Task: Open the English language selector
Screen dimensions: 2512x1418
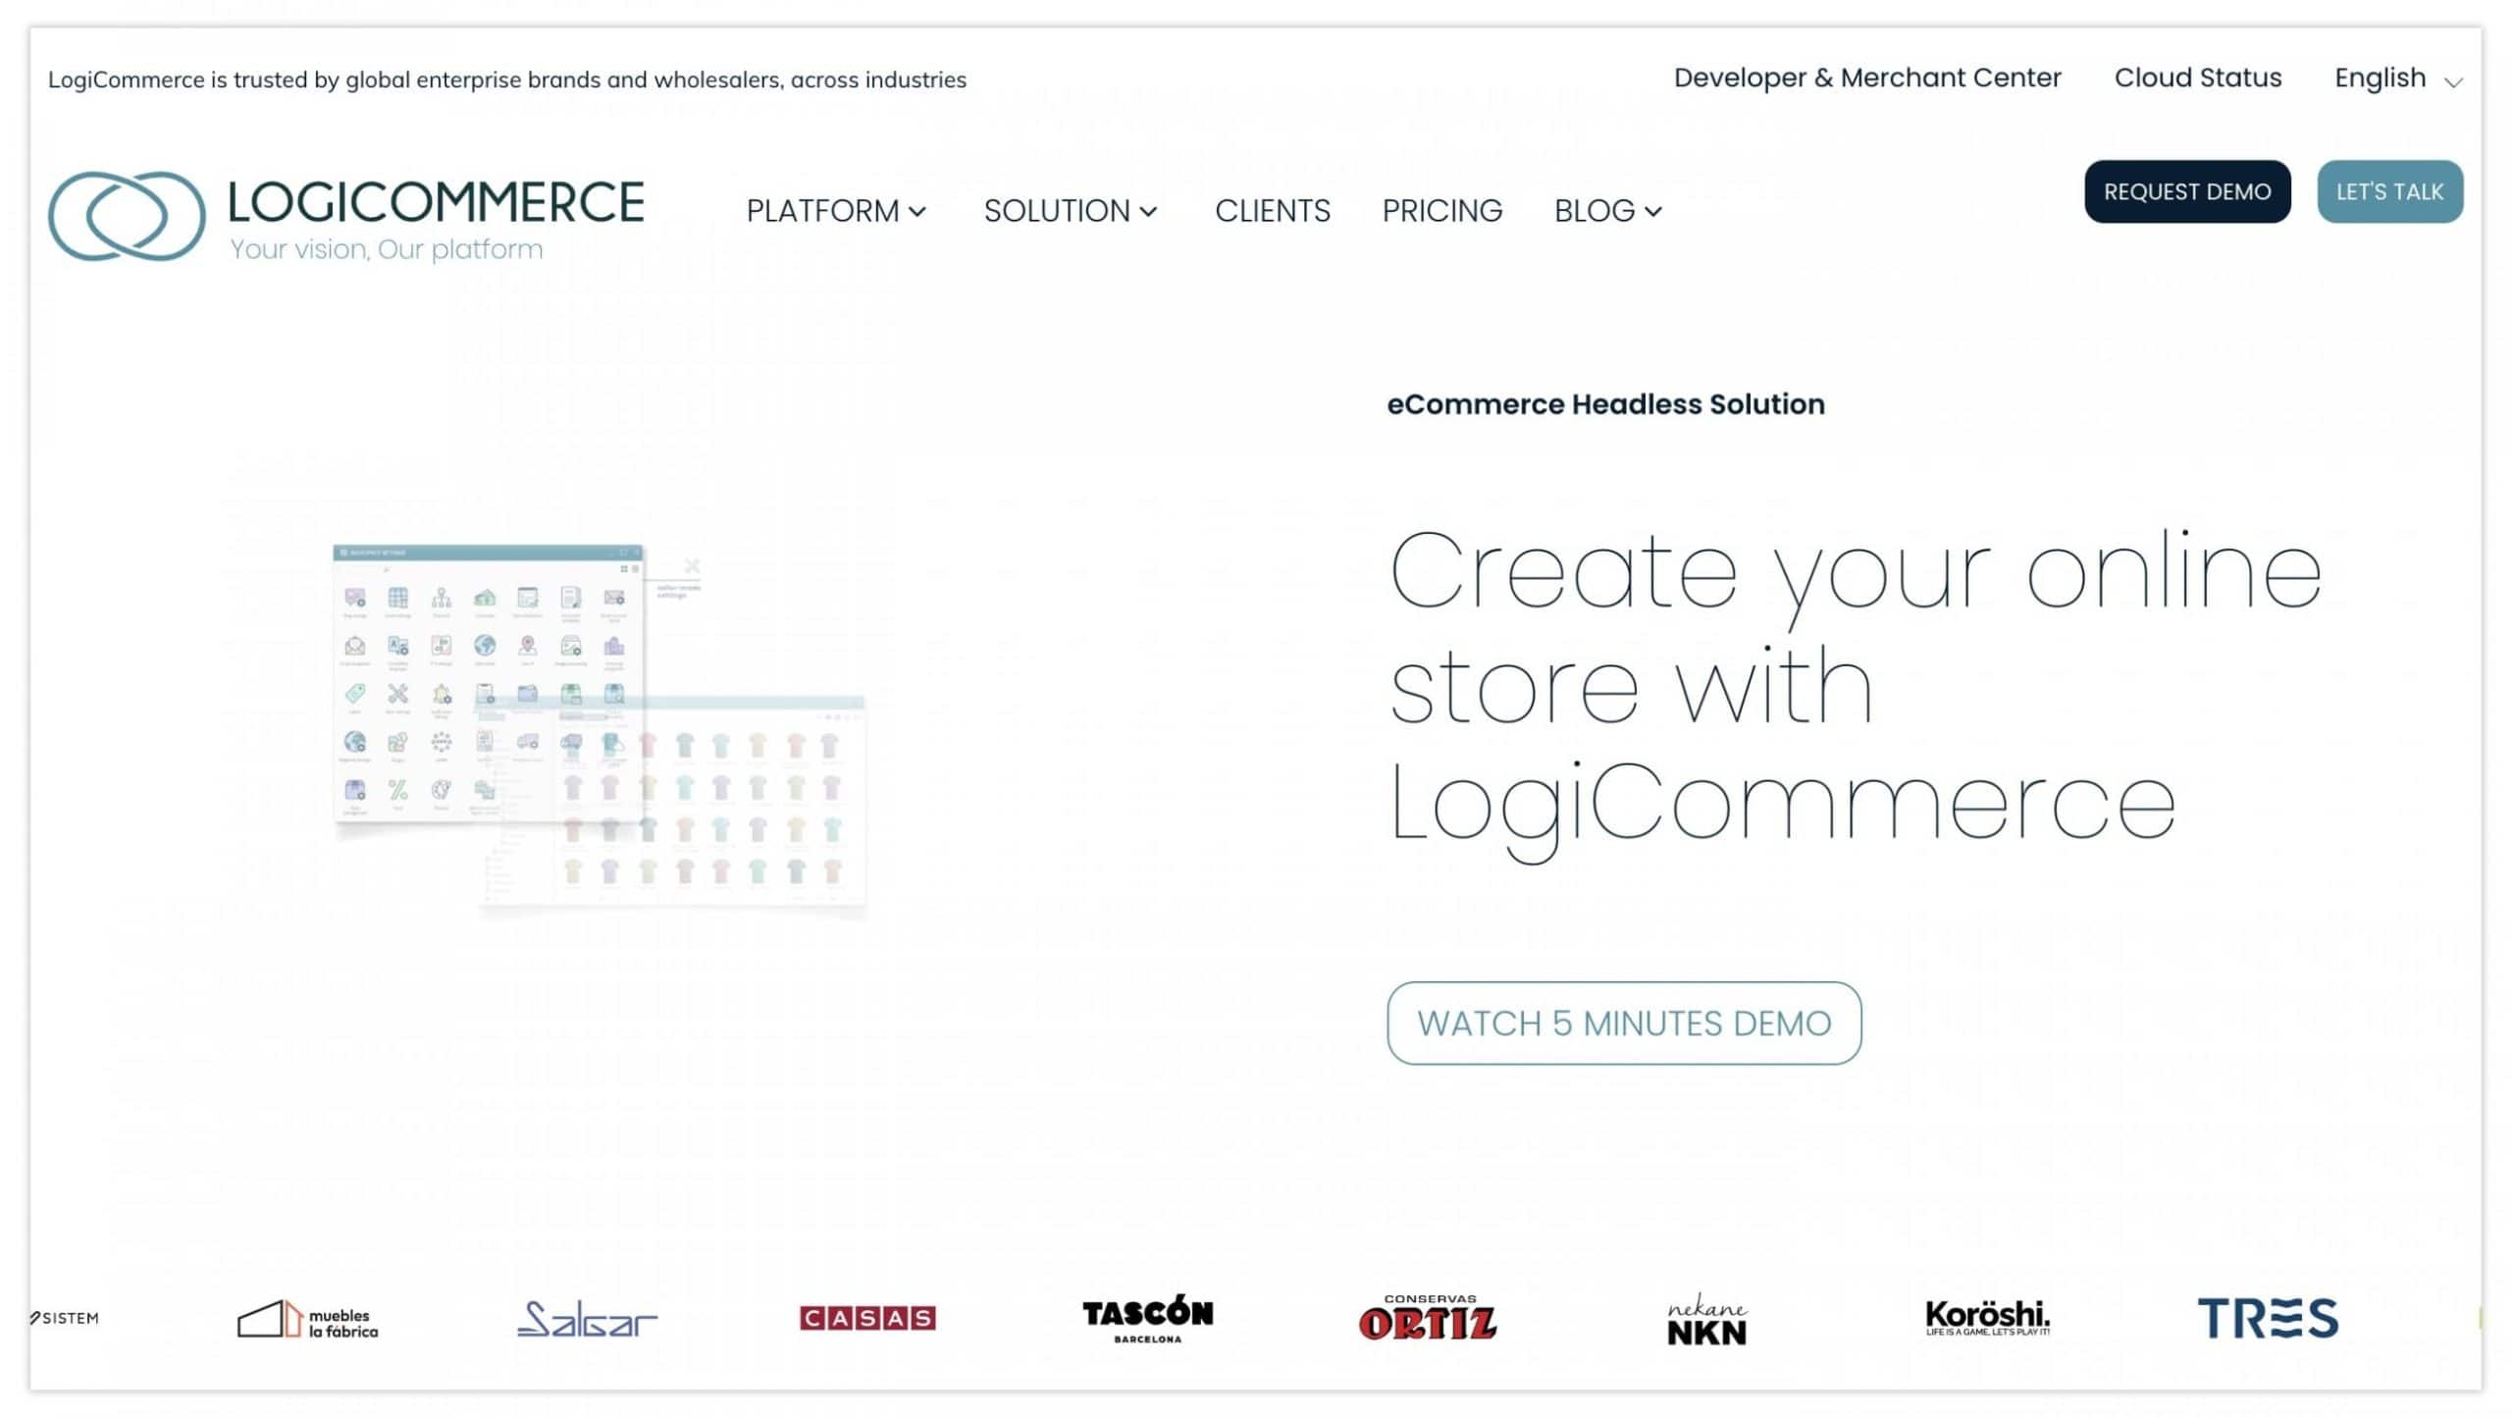Action: click(2397, 79)
